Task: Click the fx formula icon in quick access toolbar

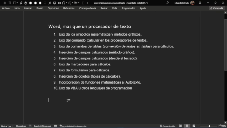Action: point(21,3)
